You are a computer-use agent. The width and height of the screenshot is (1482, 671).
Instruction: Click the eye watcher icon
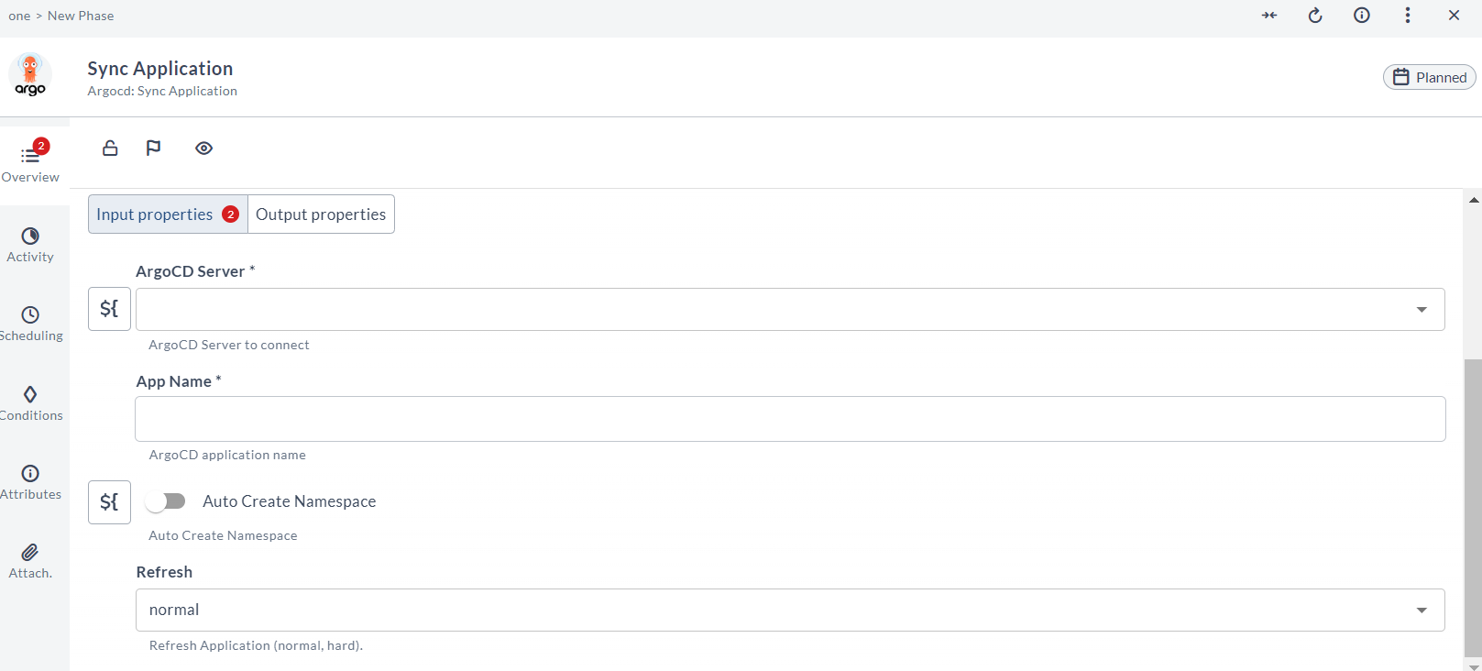tap(203, 148)
